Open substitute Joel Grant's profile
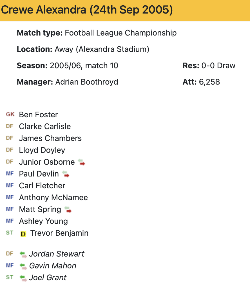Screen dimensions: 250x287 point(48,278)
